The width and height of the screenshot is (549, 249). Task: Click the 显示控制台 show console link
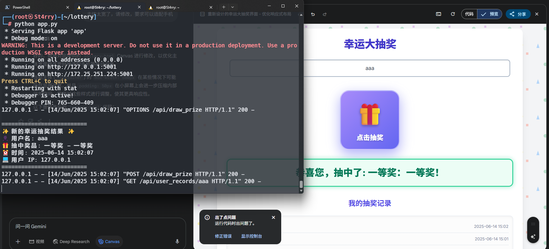click(x=252, y=236)
